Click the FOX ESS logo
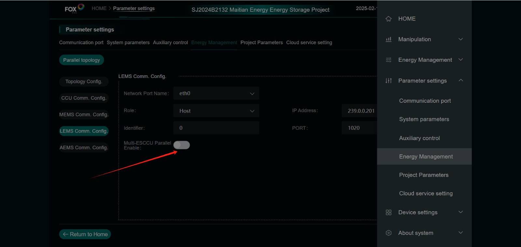 point(74,8)
